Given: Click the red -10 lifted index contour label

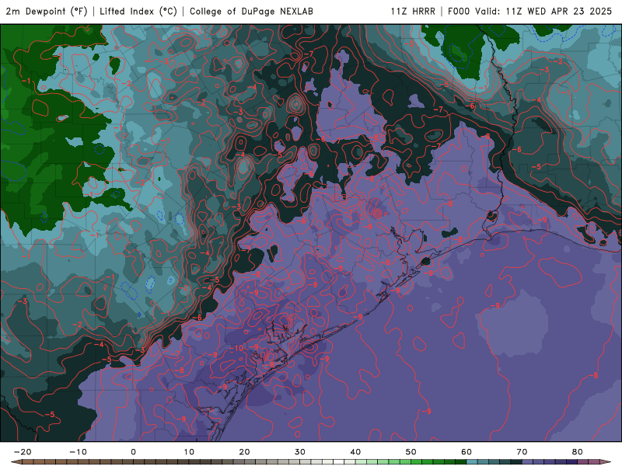Looking at the screenshot, I should (x=236, y=348).
